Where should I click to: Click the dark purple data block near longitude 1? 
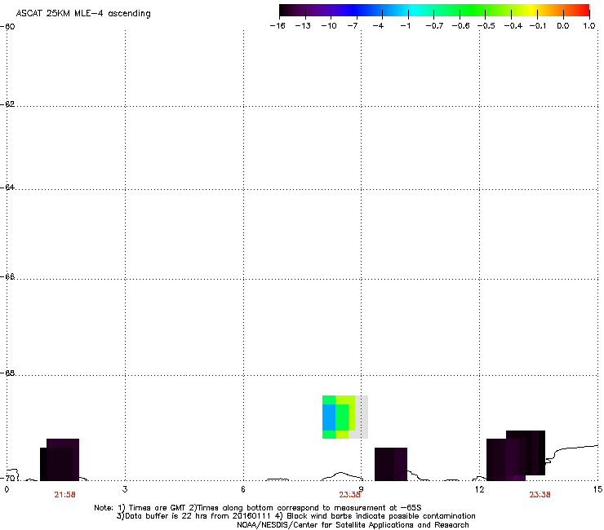coord(60,460)
